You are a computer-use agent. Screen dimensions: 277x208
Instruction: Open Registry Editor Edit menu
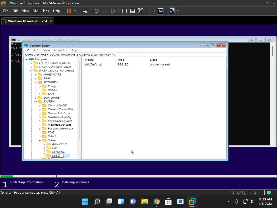pyautogui.click(x=37, y=50)
